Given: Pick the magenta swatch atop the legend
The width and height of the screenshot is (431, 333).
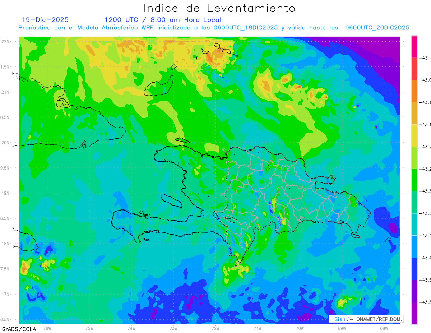Looking at the screenshot, I should point(414,47).
